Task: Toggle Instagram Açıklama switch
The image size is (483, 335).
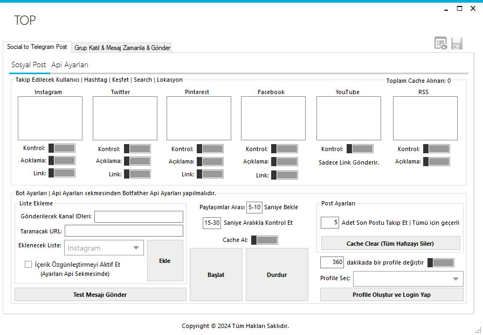Action: (62, 160)
